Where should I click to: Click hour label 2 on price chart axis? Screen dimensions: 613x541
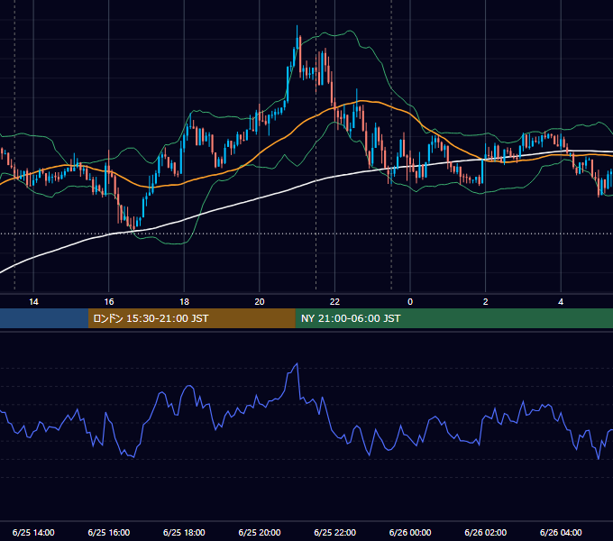[486, 302]
